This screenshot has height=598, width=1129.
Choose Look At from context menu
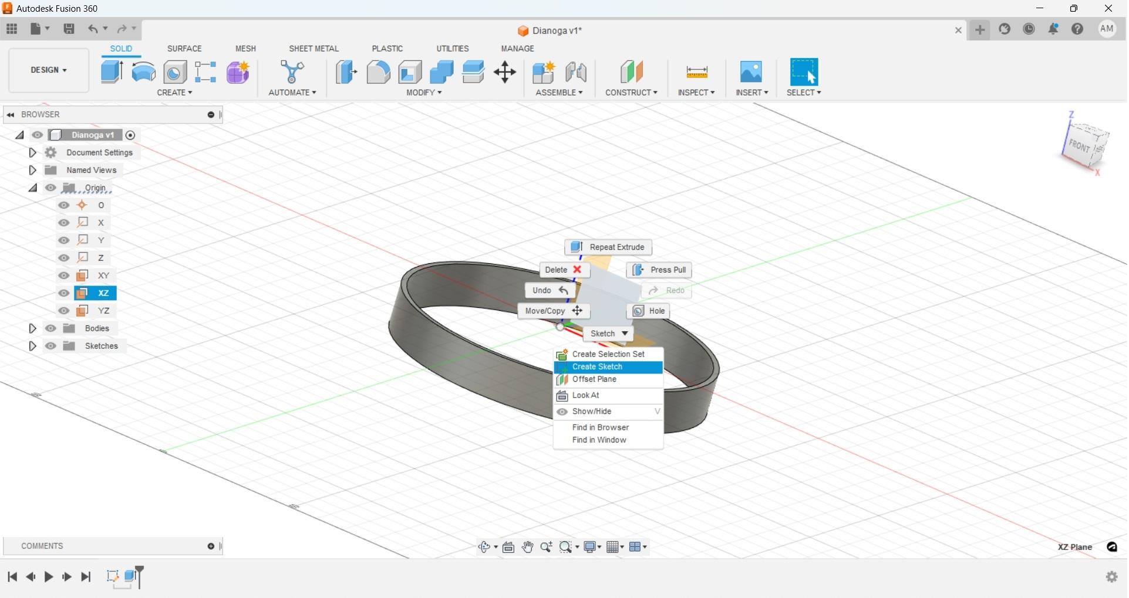click(608, 396)
